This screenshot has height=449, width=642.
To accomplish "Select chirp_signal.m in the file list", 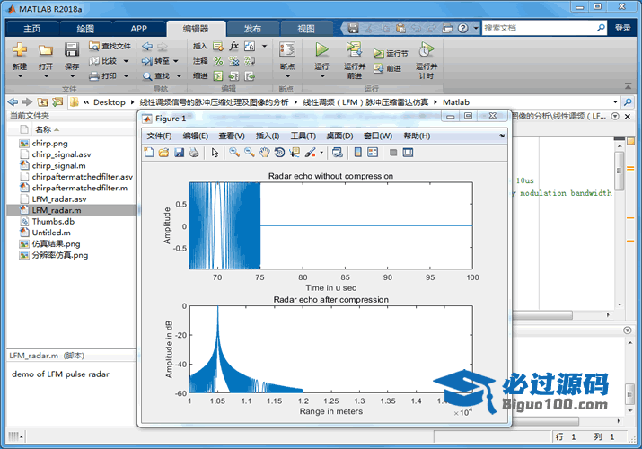I will pos(58,166).
